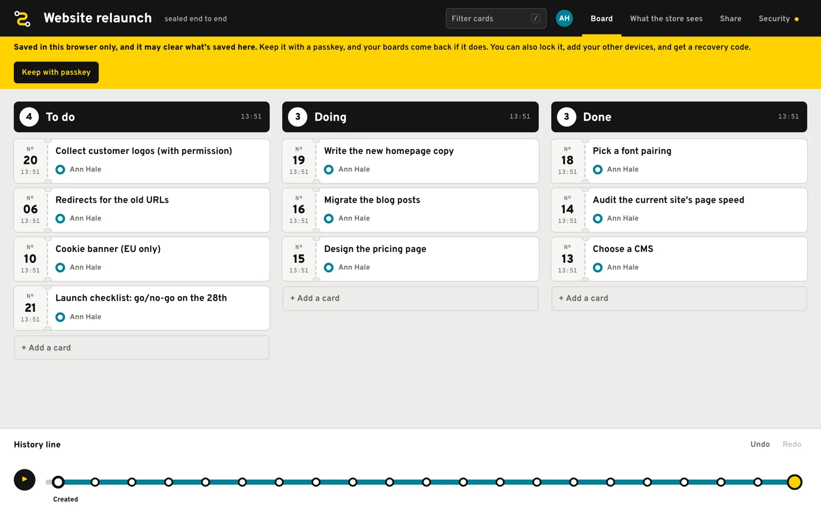
Task: Click the Website relaunch board title
Action: pyautogui.click(x=97, y=18)
